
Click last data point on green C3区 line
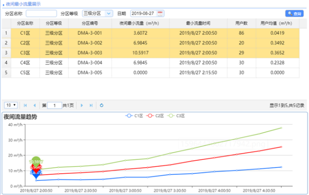point(281,128)
